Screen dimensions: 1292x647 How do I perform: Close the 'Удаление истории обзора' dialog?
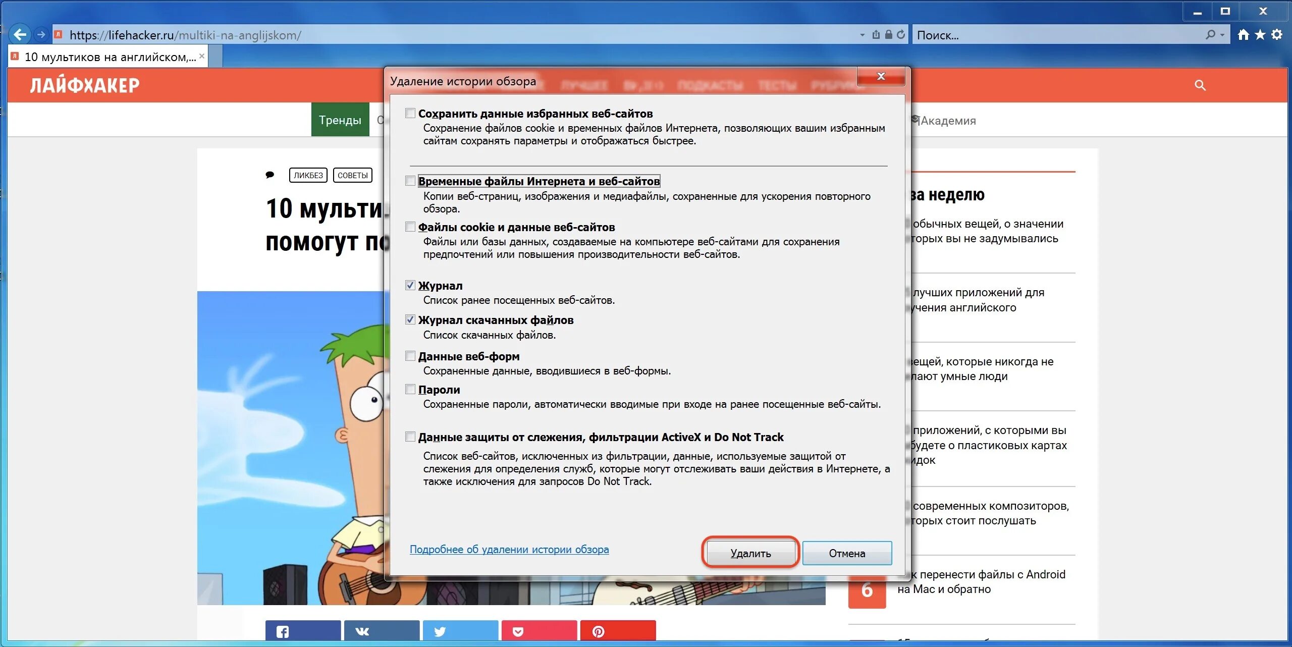click(881, 76)
